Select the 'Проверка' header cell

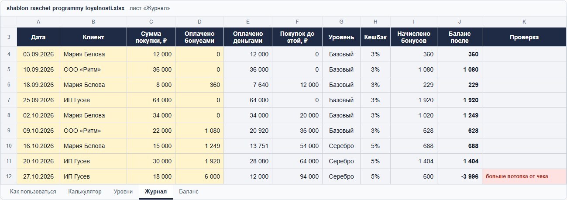[524, 37]
